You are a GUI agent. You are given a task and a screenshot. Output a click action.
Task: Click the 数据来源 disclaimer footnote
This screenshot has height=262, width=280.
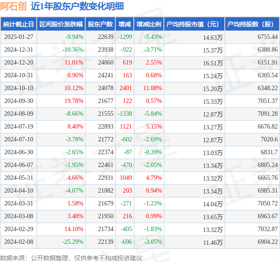pyautogui.click(x=71, y=258)
